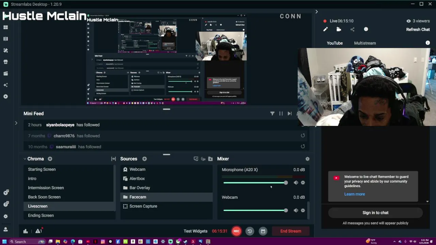Skip the current alert in Mini Feed
Viewport: 436px width, 245px height.
pos(290,114)
